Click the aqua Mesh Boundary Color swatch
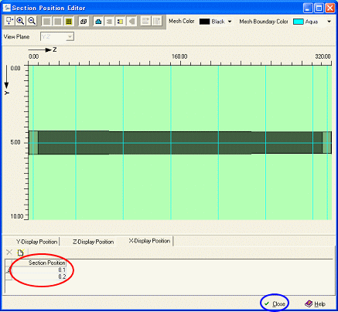338x312 pixels. click(299, 22)
